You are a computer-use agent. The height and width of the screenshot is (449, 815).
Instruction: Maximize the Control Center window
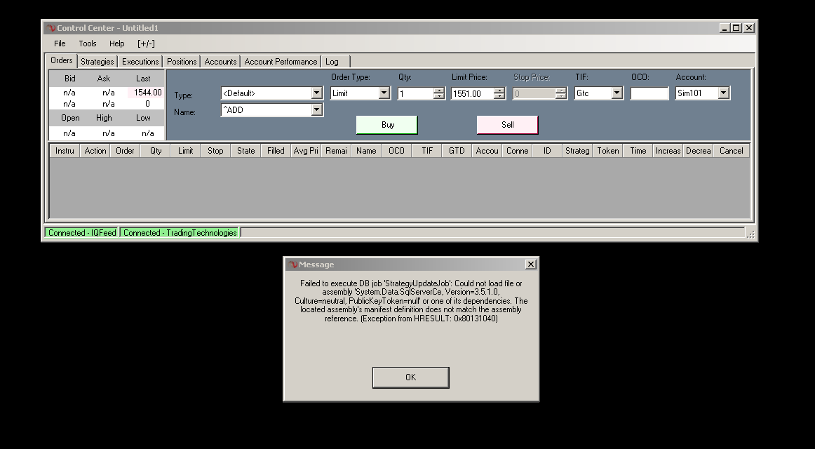(736, 28)
